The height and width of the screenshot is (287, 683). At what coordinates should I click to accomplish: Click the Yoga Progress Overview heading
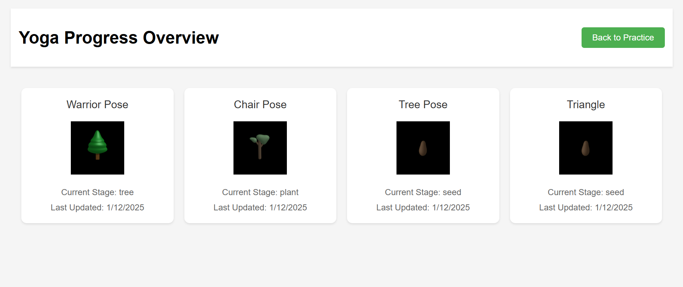coord(119,38)
